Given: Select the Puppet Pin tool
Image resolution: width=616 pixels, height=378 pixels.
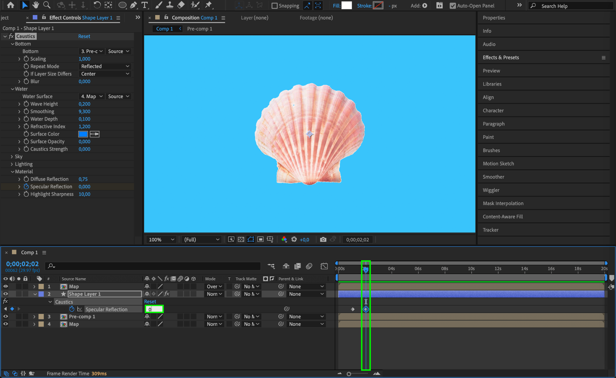Looking at the screenshot, I should pyautogui.click(x=208, y=5).
